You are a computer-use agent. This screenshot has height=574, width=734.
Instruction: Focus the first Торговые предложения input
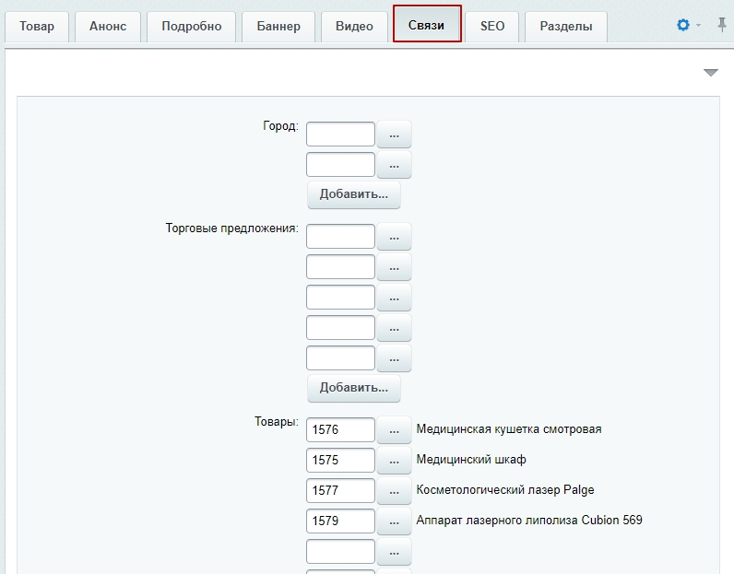341,237
